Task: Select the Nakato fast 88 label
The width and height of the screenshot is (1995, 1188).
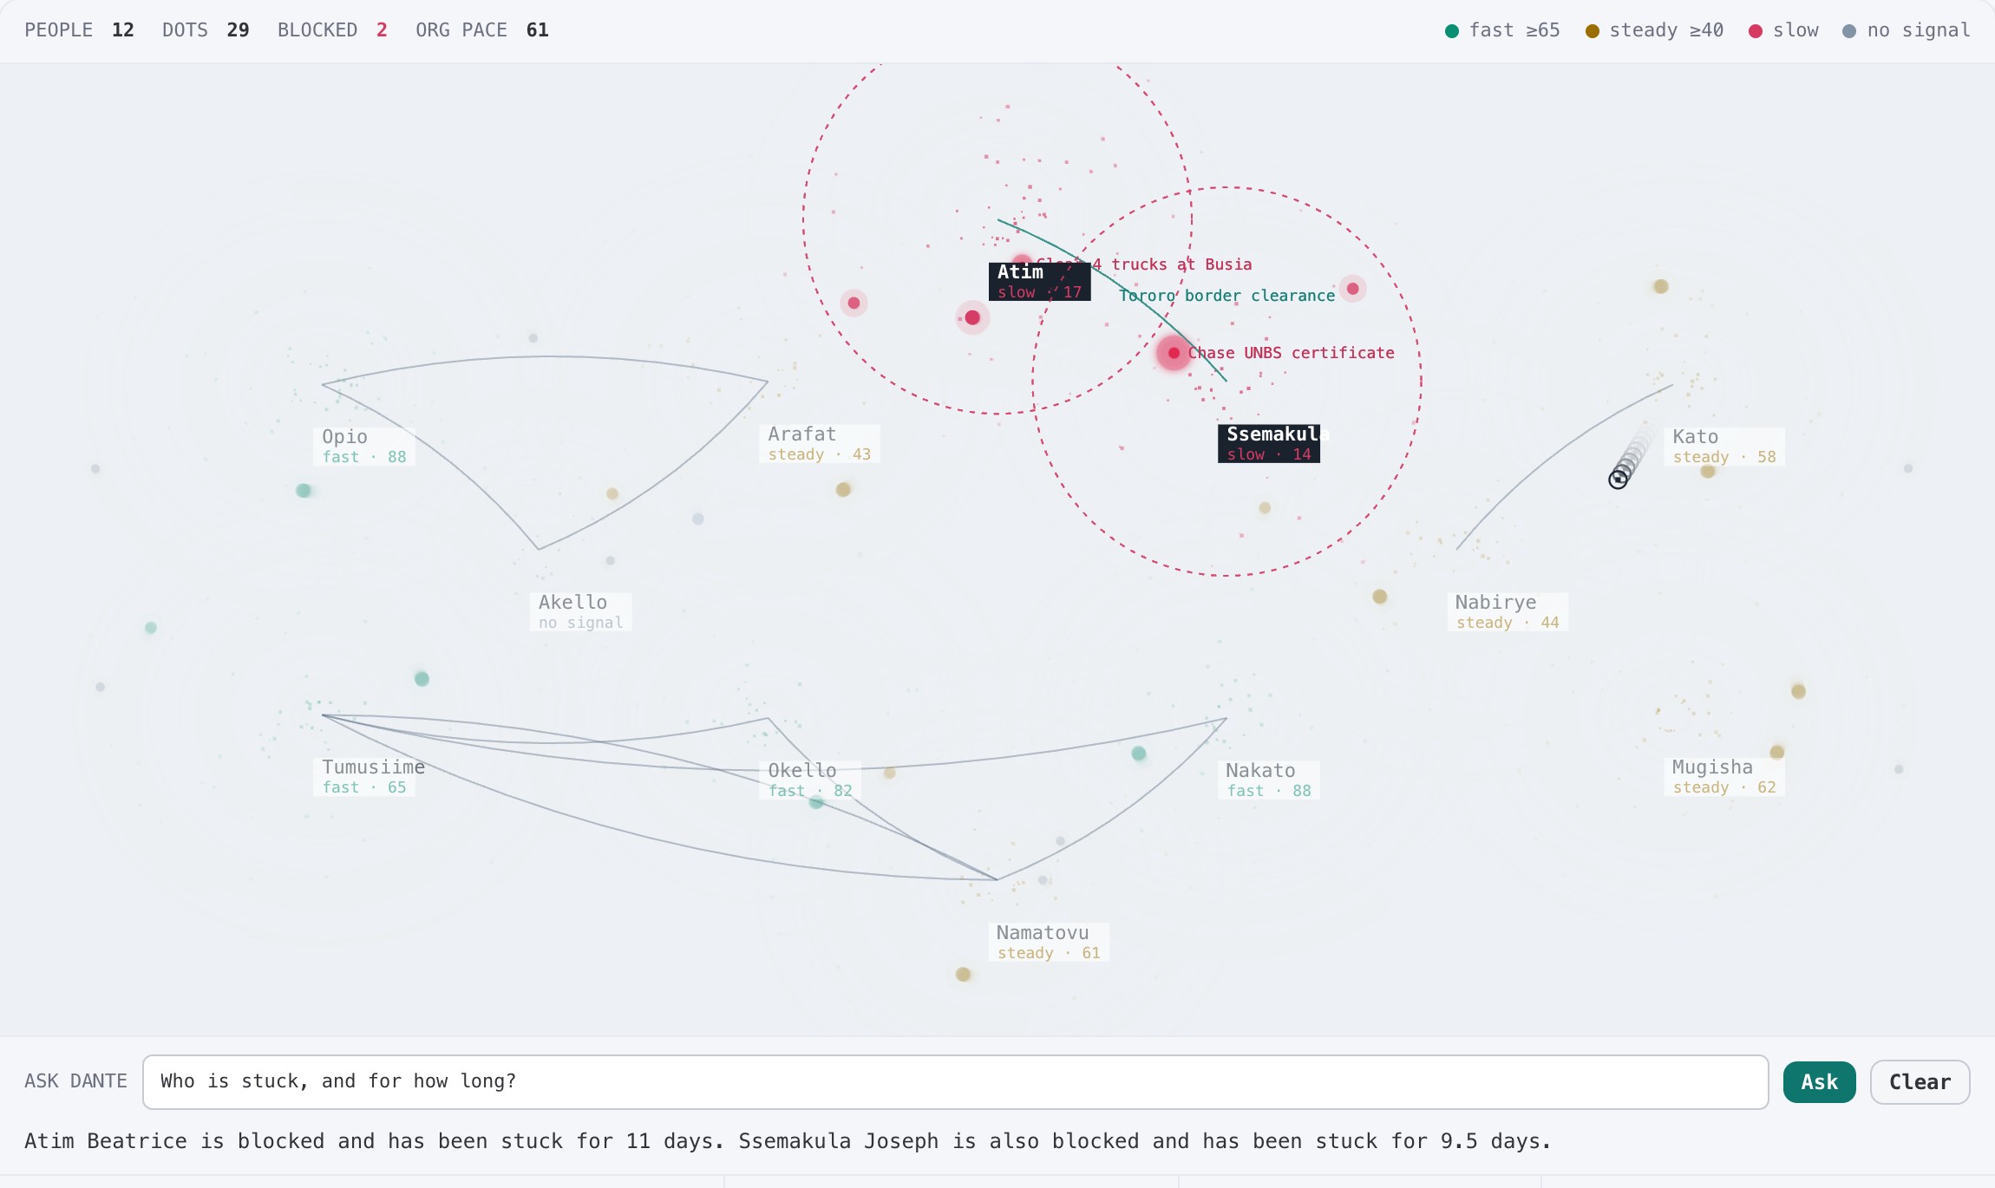Action: pyautogui.click(x=1268, y=780)
